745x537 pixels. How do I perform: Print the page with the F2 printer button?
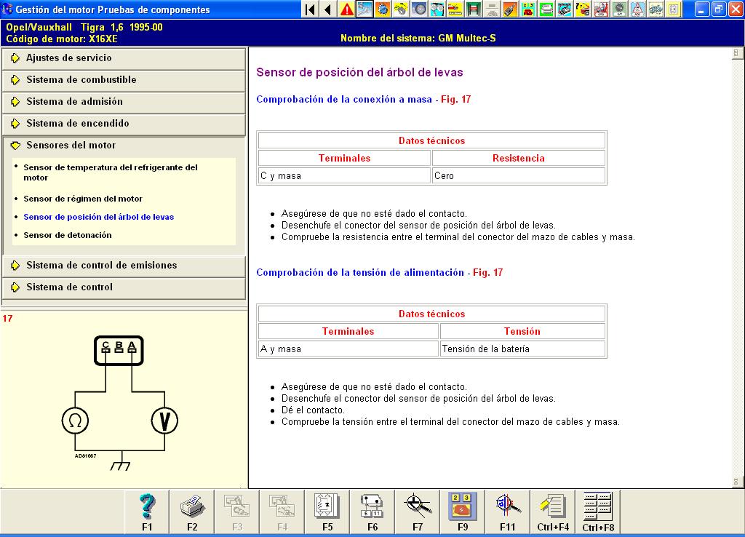tap(192, 512)
